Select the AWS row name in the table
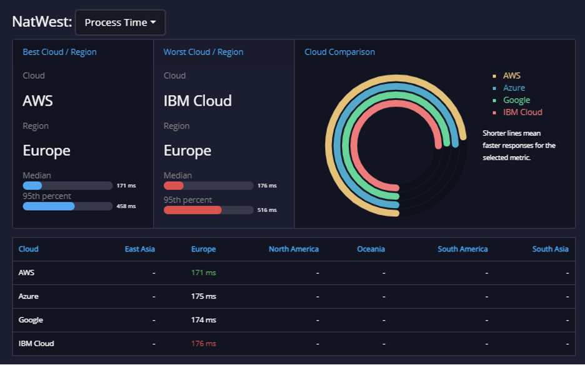Viewport: 585px width, 365px height. [x=26, y=272]
